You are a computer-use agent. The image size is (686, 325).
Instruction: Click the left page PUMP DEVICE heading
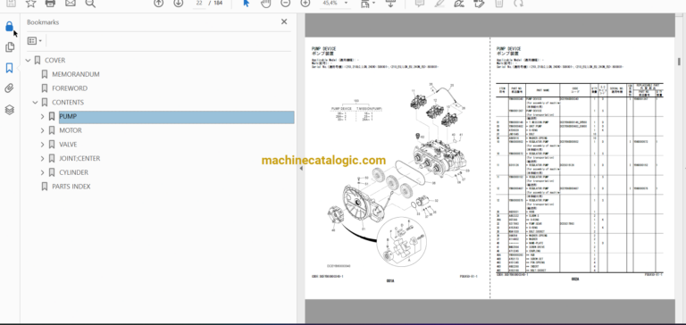tap(323, 48)
